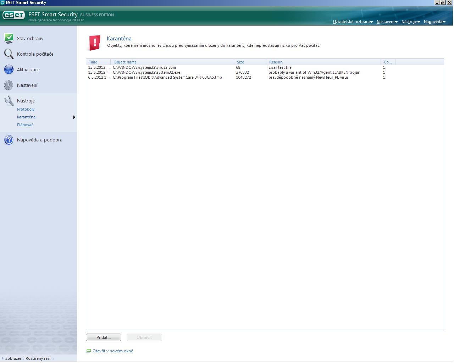Click the Kontrola počítače magnifier icon

(9, 54)
